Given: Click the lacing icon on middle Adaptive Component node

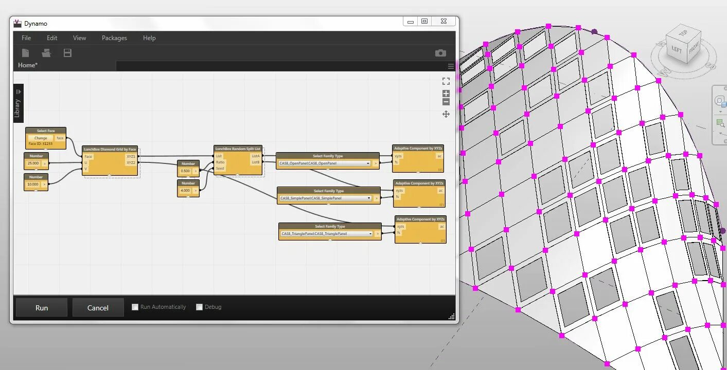Looking at the screenshot, I should (441, 204).
